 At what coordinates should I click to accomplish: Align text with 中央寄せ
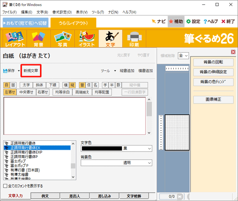pyautogui.click(x=26, y=92)
